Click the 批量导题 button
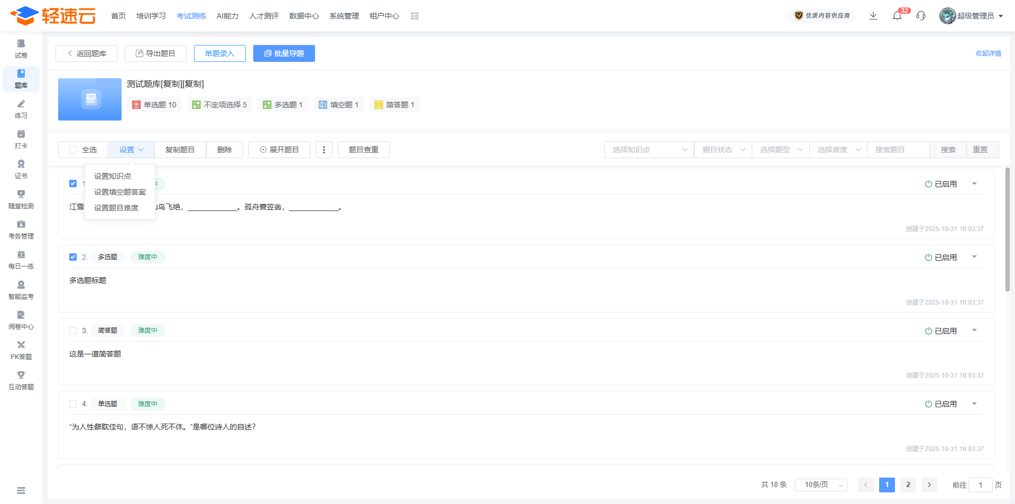Viewport: 1015px width, 504px height. tap(284, 53)
